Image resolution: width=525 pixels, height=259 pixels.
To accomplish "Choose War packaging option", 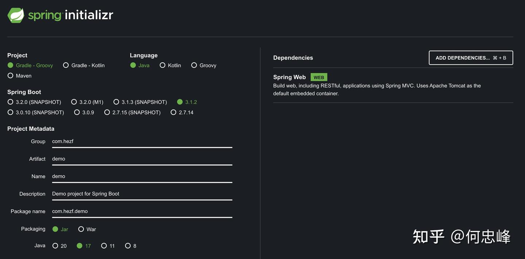I will pos(87,229).
